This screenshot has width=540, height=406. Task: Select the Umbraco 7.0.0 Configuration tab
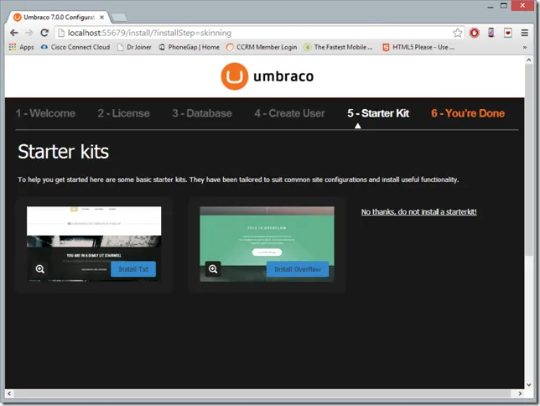pyautogui.click(x=59, y=17)
